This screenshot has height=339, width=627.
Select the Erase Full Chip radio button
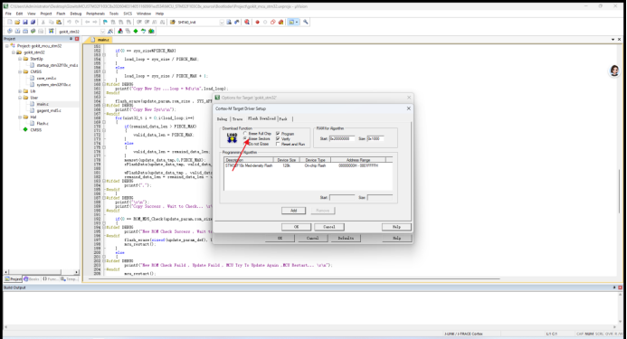pyautogui.click(x=245, y=134)
